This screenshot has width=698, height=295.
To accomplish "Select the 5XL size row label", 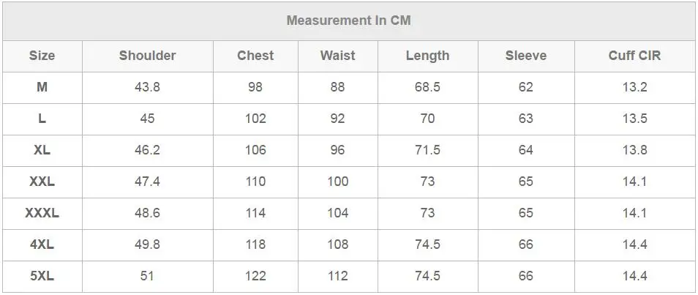I will (42, 276).
